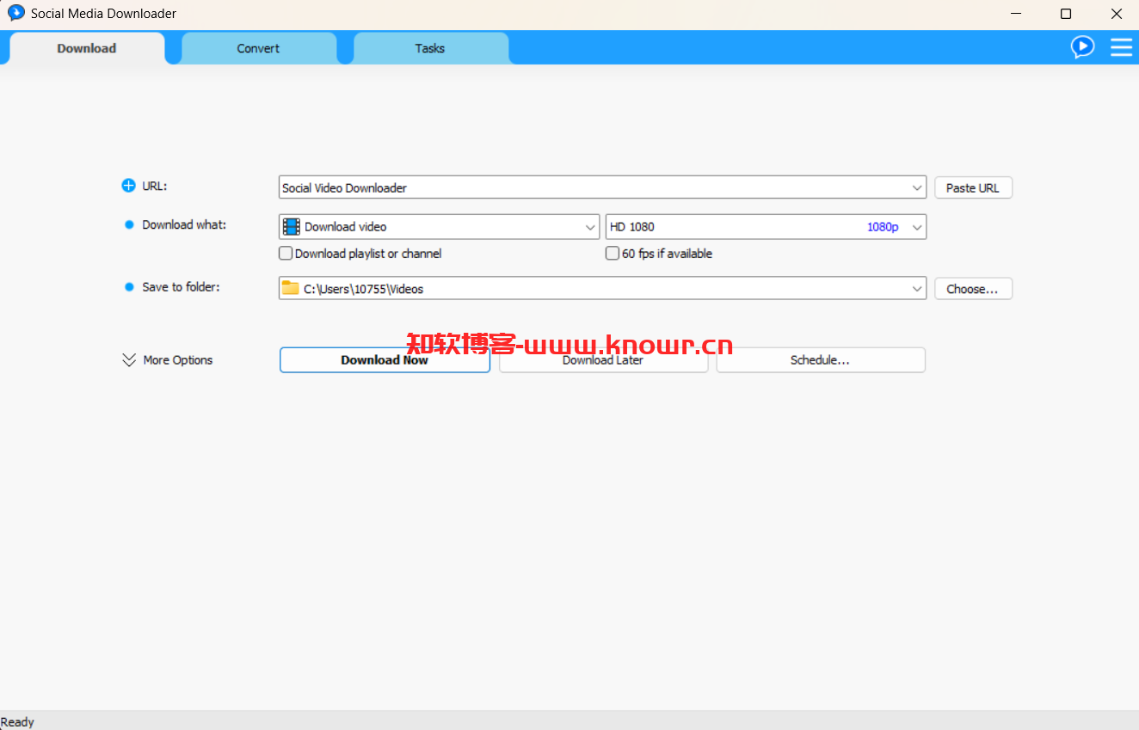1139x730 pixels.
Task: Click the C:\Users\10755\Videos path text
Action: coord(364,289)
